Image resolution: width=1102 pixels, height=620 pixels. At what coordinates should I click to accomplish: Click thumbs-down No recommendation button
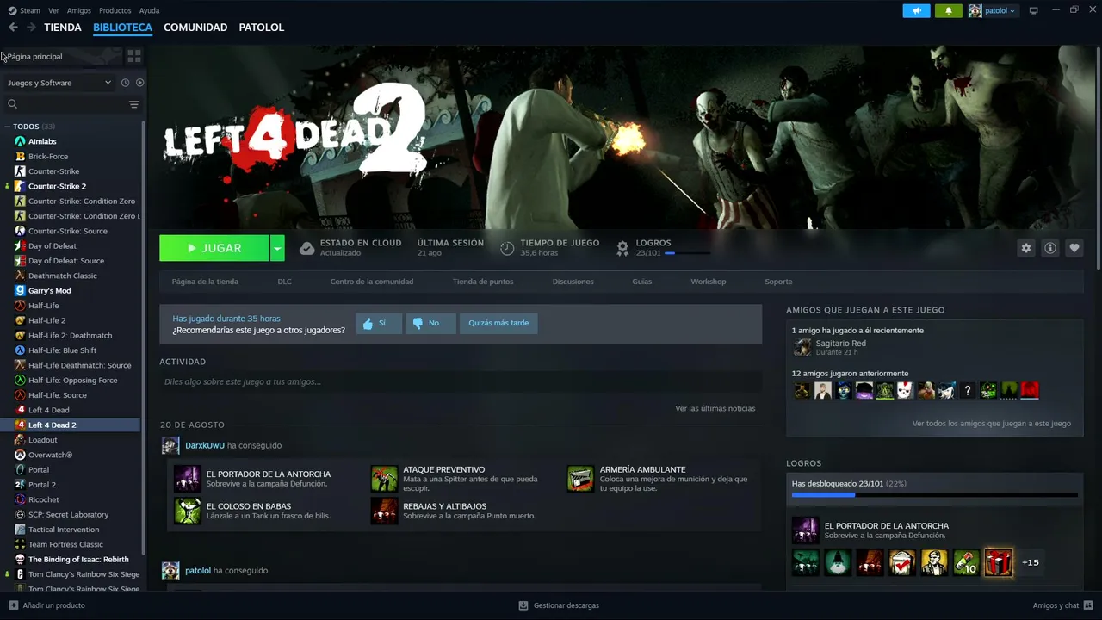tap(430, 323)
